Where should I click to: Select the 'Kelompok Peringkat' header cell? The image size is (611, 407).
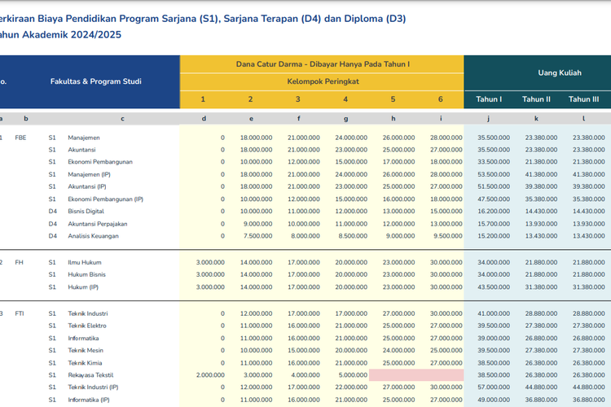pos(323,81)
